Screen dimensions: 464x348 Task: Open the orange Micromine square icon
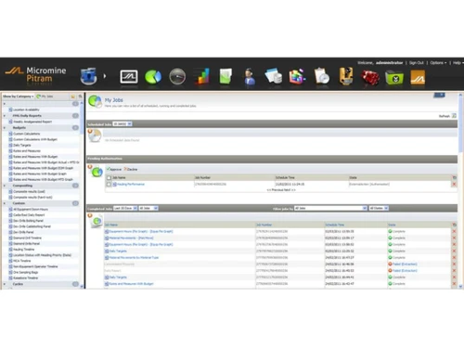tap(418, 77)
